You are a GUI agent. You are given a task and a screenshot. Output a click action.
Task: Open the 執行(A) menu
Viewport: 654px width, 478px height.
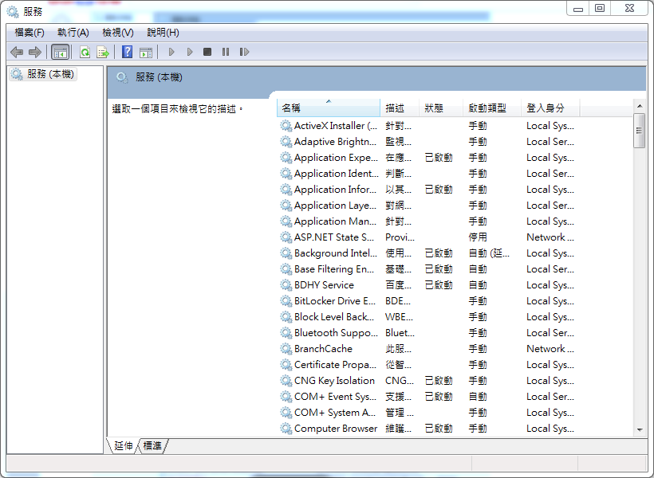[73, 33]
